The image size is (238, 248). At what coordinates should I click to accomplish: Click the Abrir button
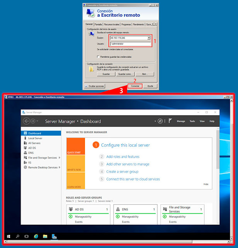[144, 74]
